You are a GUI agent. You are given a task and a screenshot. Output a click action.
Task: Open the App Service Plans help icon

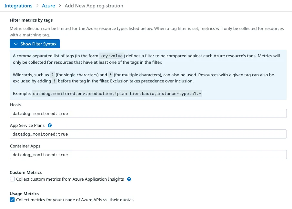pyautogui.click(x=50, y=126)
